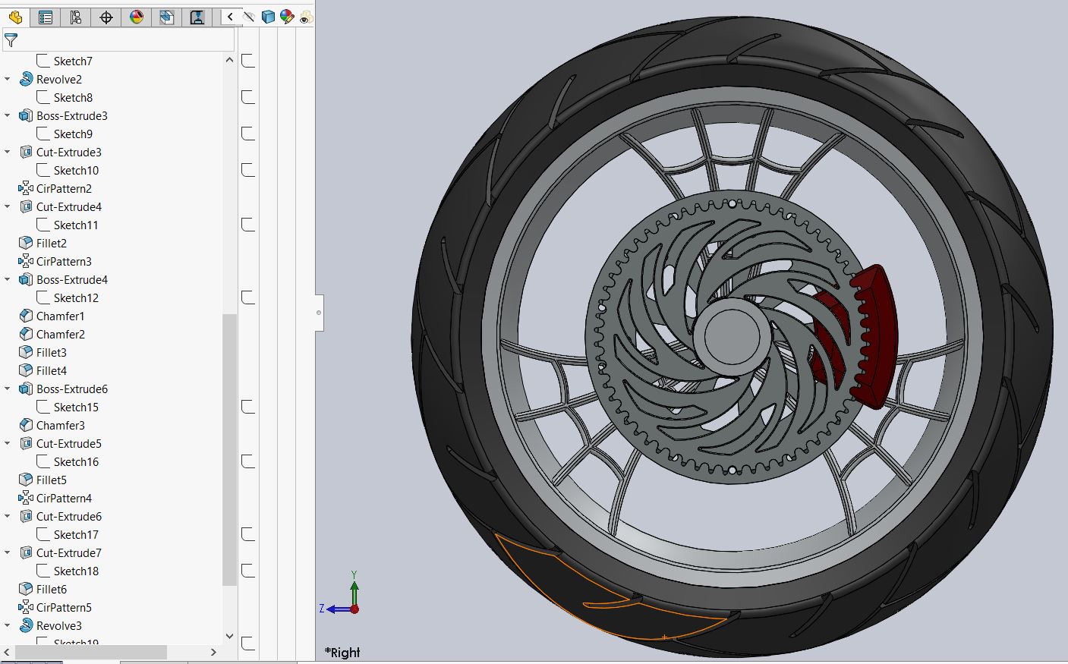Image resolution: width=1068 pixels, height=664 pixels.
Task: Toggle the Appearances edit icon
Action: [287, 16]
